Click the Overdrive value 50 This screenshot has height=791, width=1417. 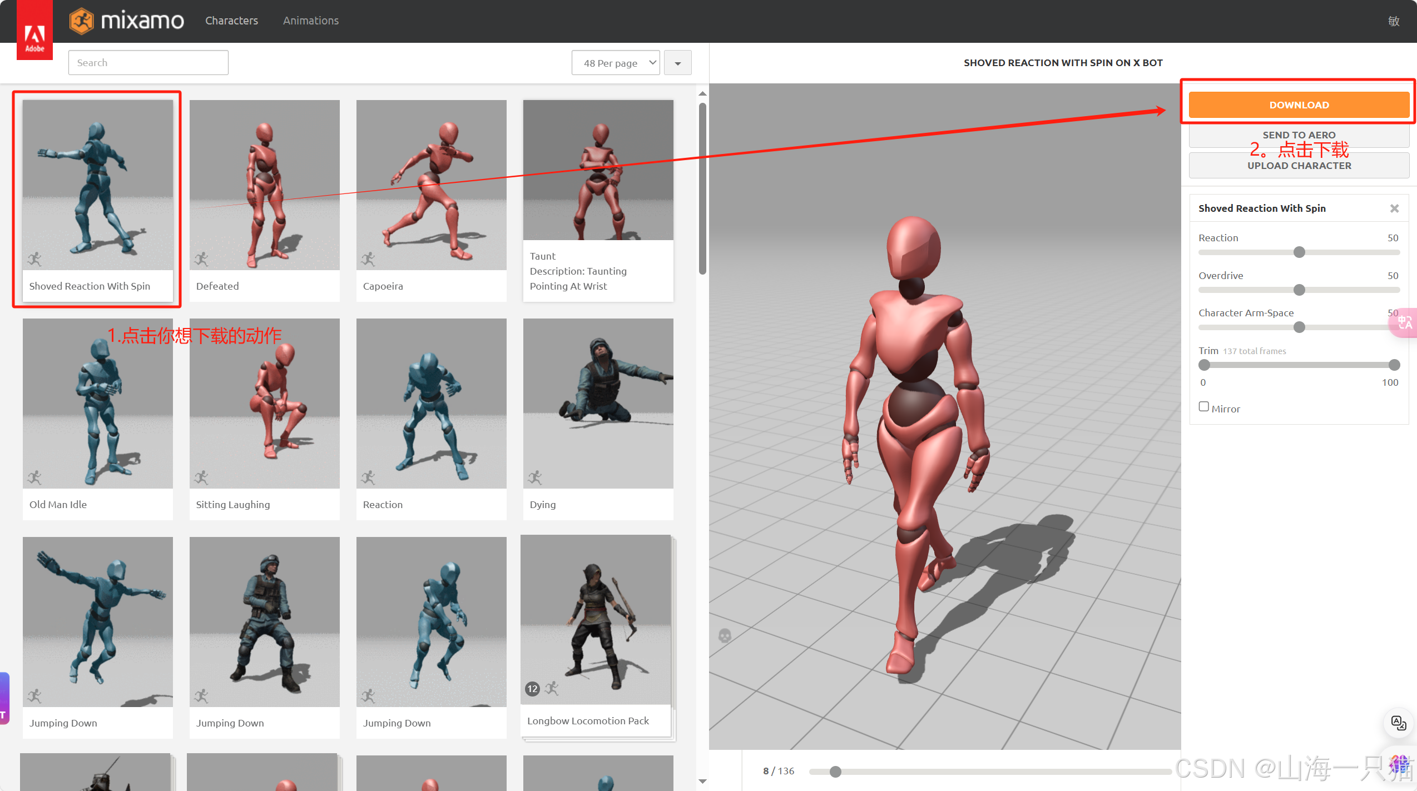tap(1393, 276)
